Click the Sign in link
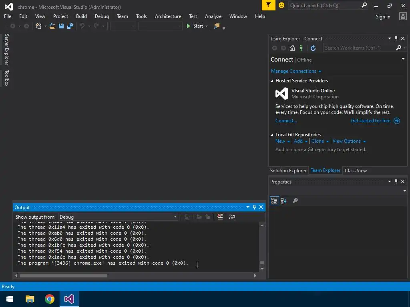Image resolution: width=410 pixels, height=307 pixels. click(383, 17)
